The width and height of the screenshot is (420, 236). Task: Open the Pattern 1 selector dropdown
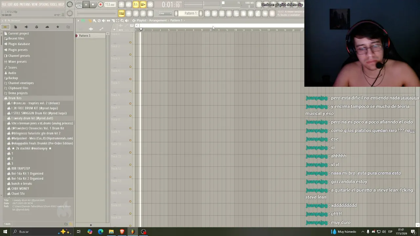pos(190,13)
